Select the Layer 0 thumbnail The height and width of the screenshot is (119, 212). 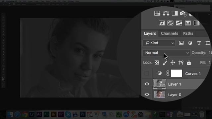click(159, 94)
